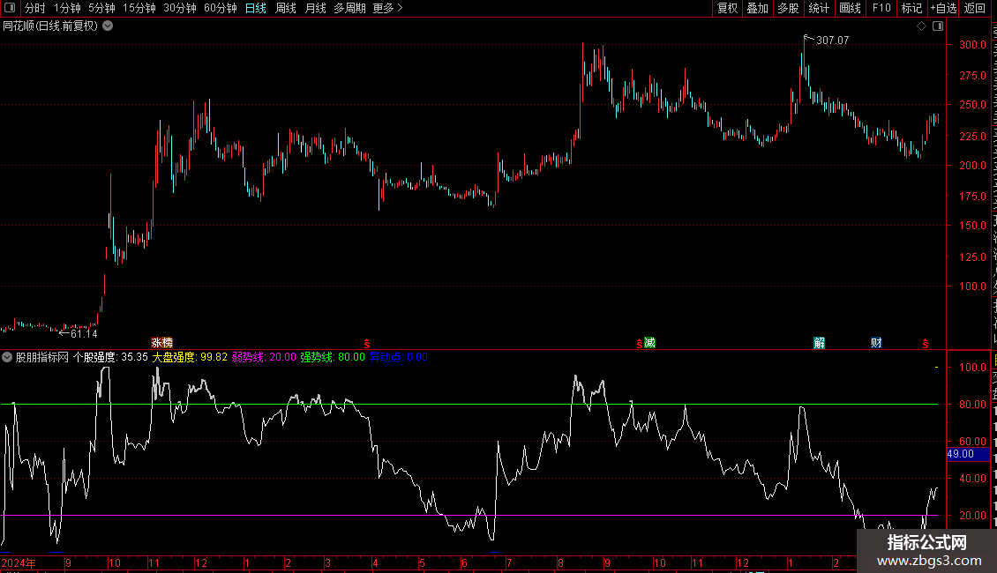The width and height of the screenshot is (997, 573).
Task: Switch to 周线 weekly chart
Action: 286,8
